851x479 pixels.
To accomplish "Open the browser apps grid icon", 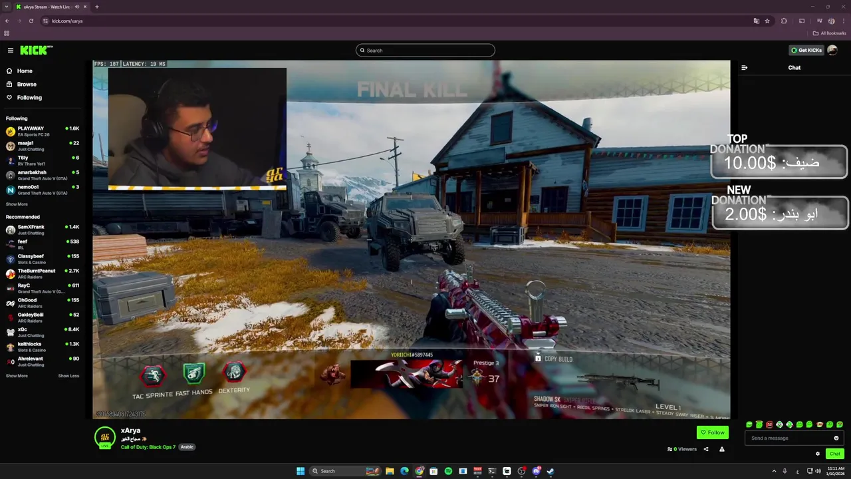I will (7, 33).
